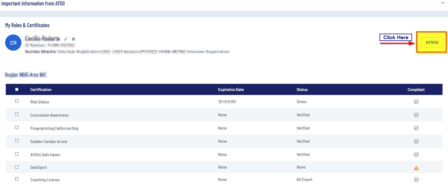Click the Fingerprinting California Only compliant checkmark

click(416, 128)
